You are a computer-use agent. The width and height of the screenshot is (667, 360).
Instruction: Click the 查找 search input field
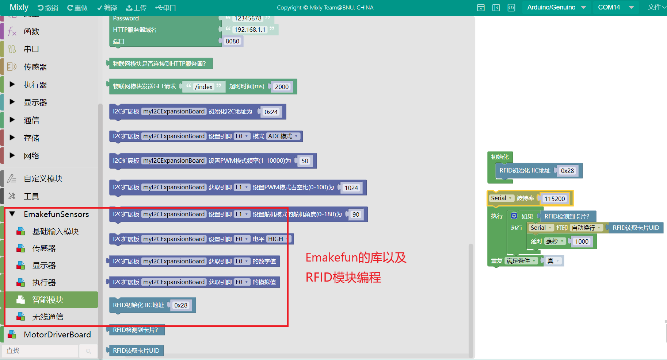coord(40,351)
